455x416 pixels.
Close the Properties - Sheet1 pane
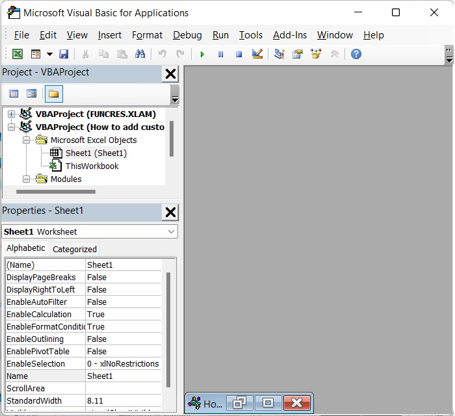170,213
